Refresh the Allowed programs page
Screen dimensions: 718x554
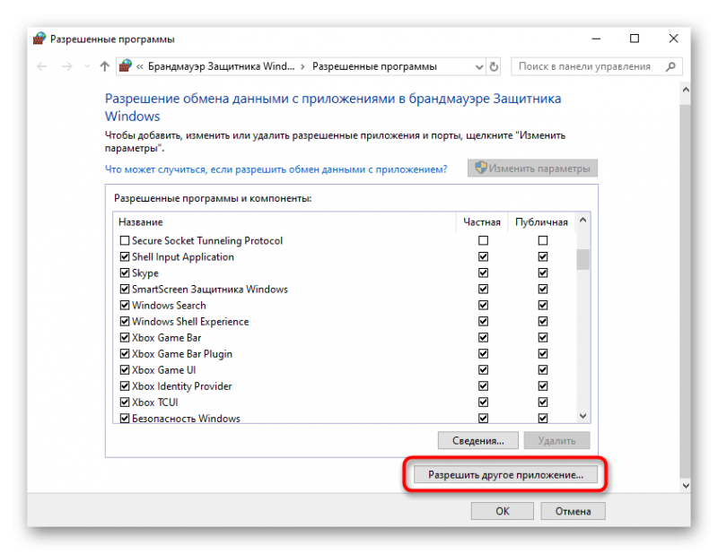[x=494, y=67]
